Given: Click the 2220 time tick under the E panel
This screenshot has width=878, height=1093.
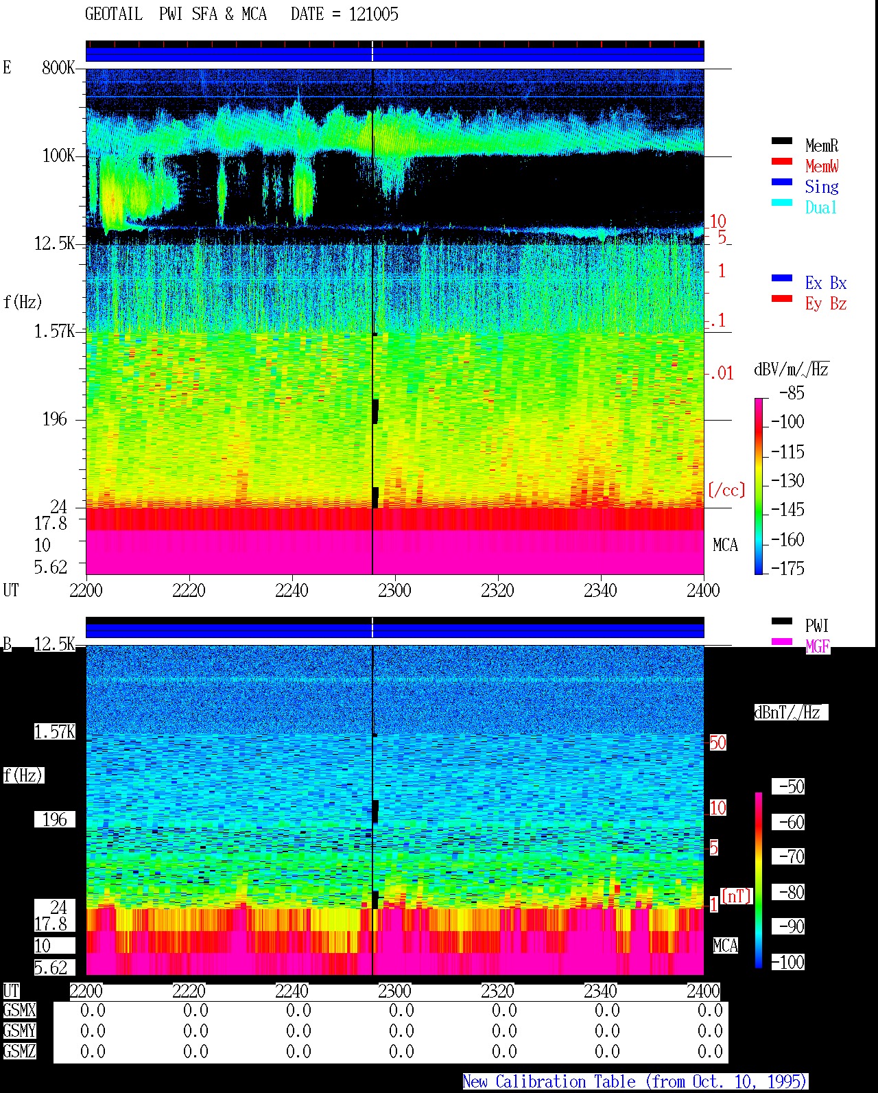Looking at the screenshot, I should 189,591.
